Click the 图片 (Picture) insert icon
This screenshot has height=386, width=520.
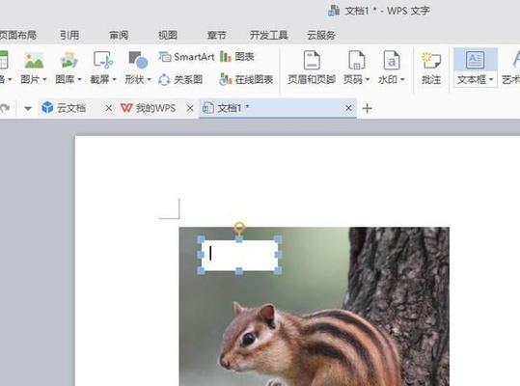click(x=34, y=61)
